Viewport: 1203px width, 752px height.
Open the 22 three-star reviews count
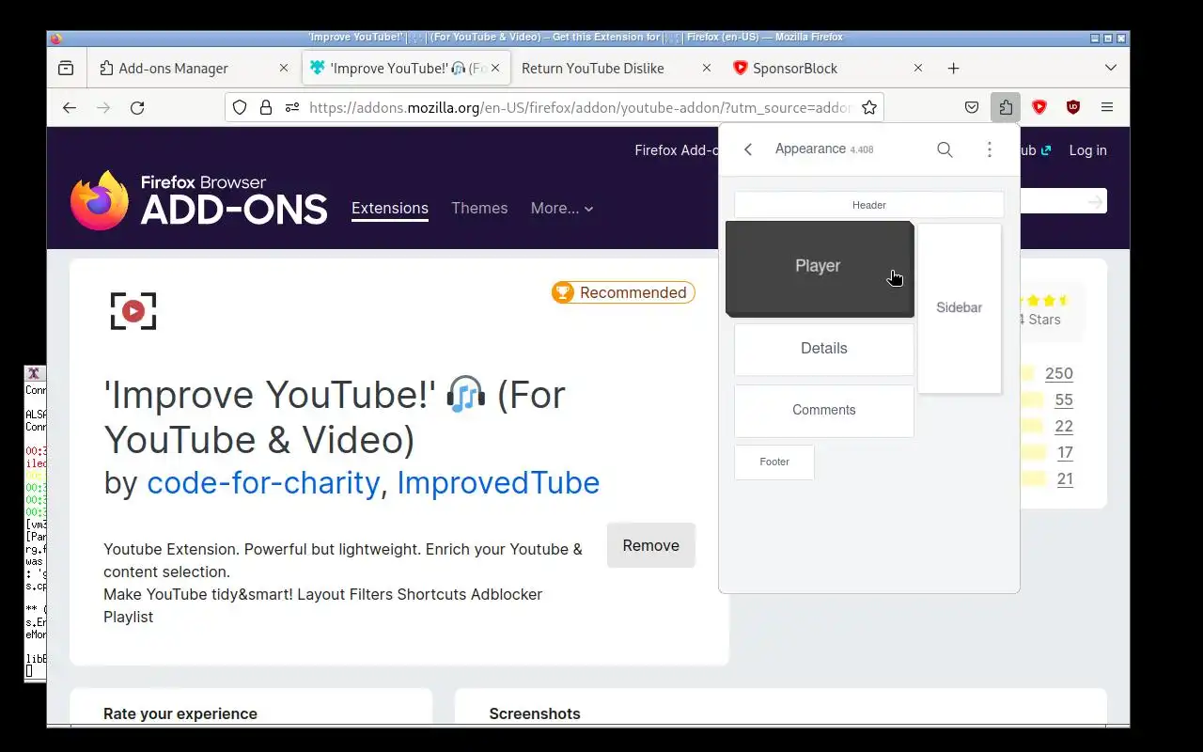(1063, 426)
